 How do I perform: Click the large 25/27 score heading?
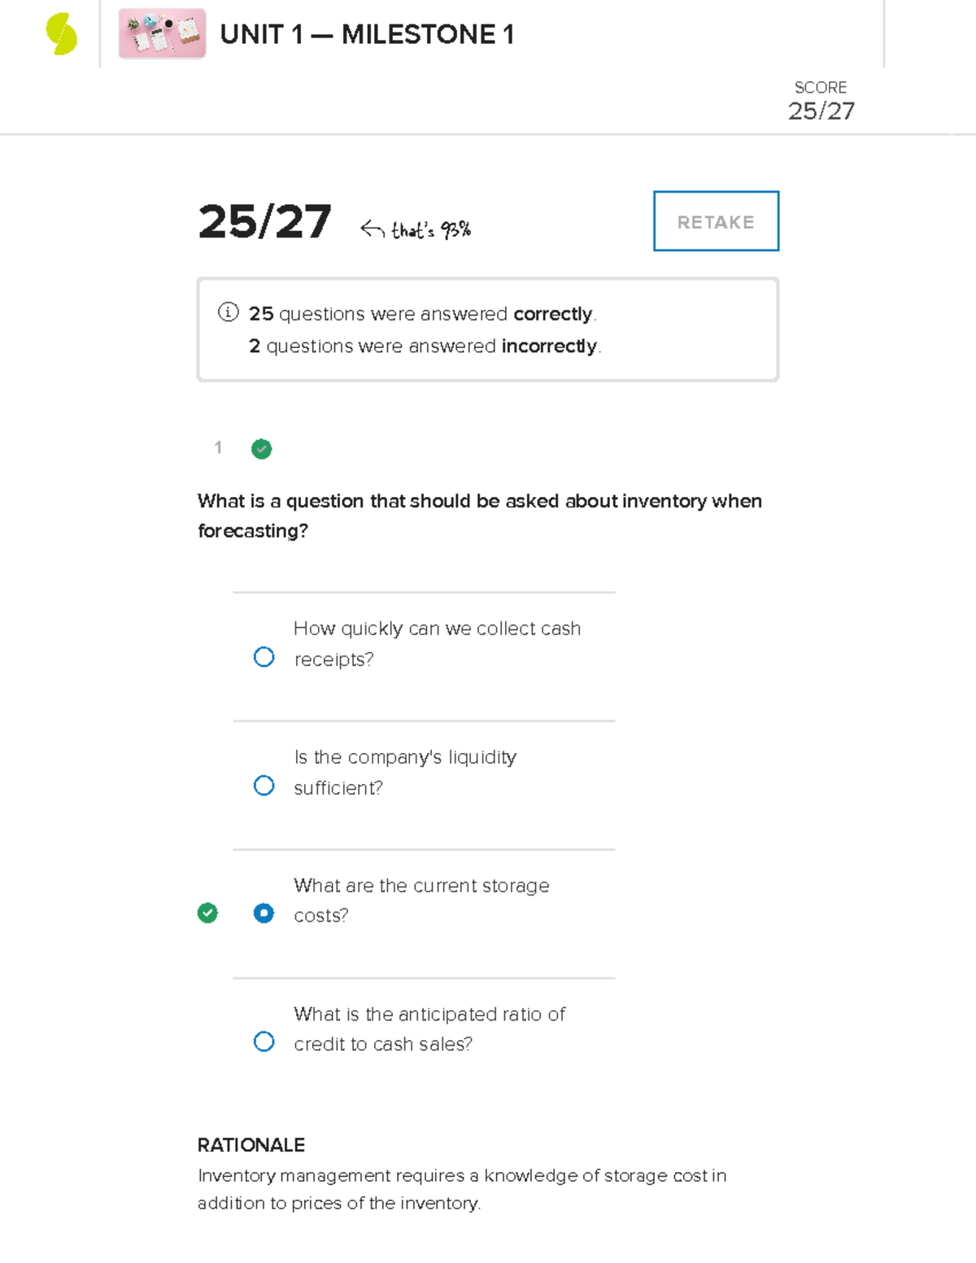pyautogui.click(x=264, y=220)
